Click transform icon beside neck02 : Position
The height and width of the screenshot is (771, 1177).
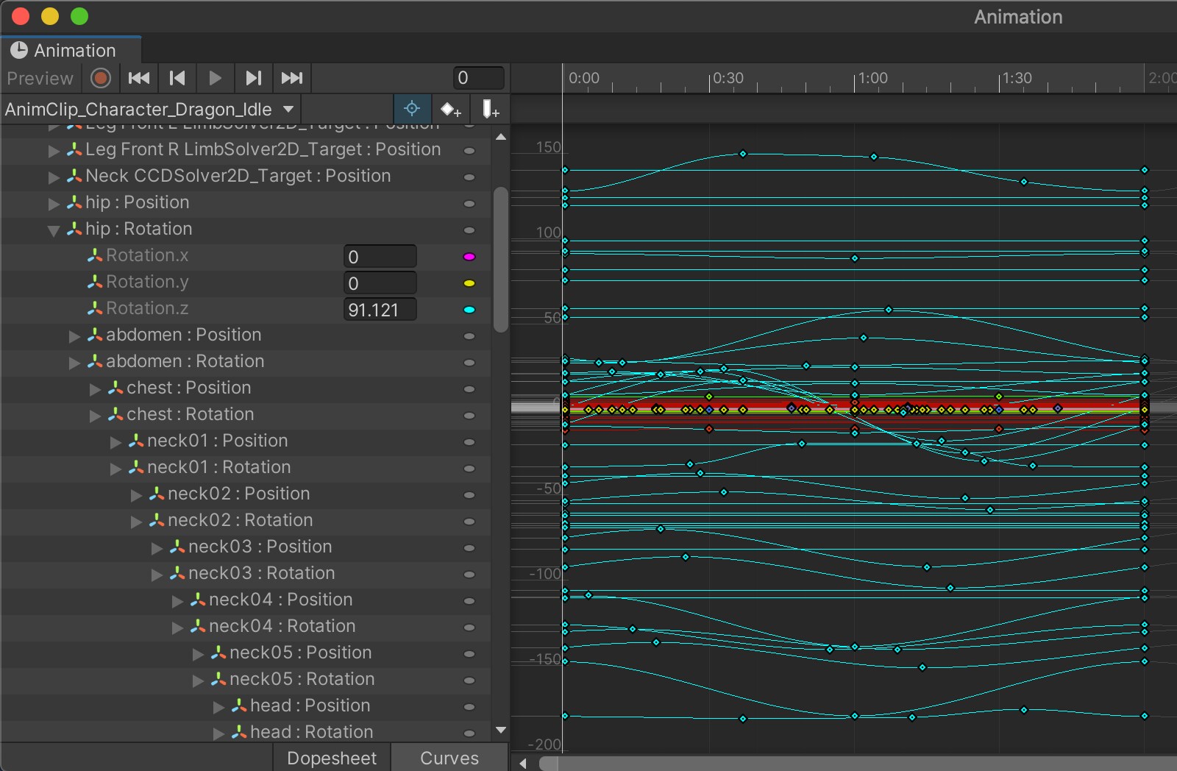[157, 494]
